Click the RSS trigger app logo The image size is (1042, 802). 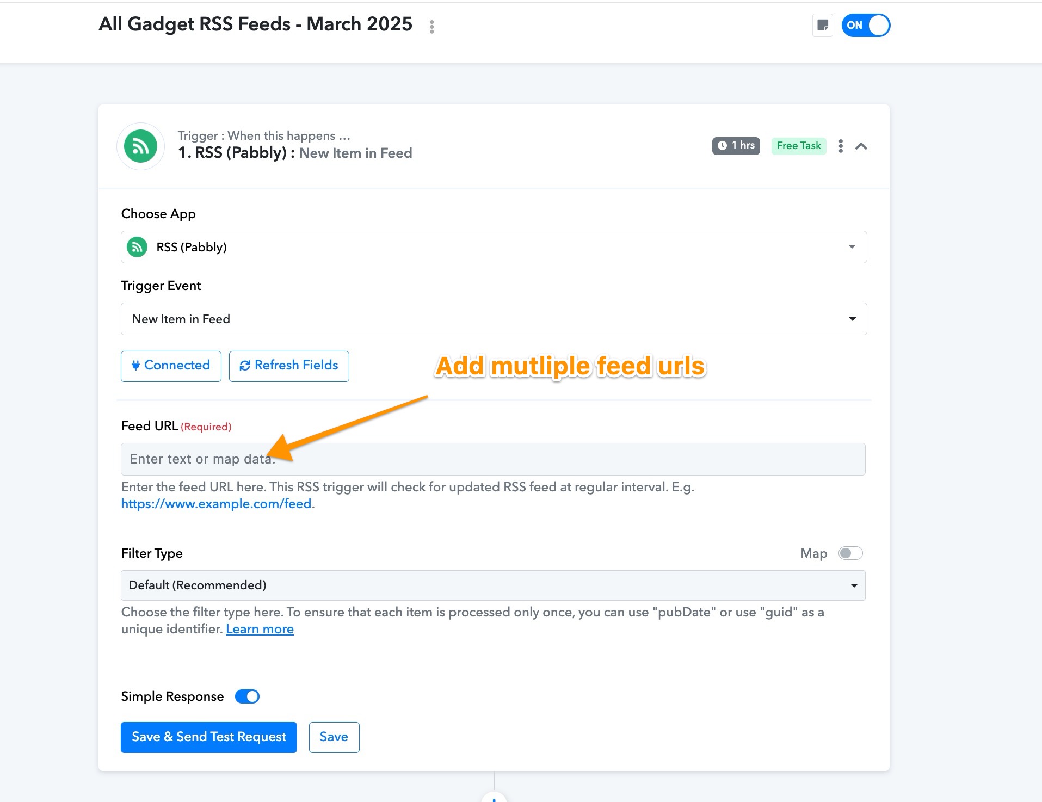[x=141, y=146]
